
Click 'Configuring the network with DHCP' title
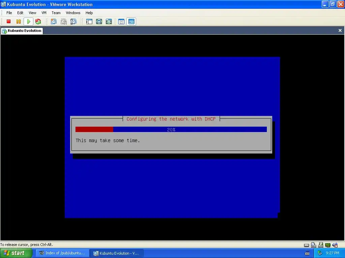(x=171, y=119)
